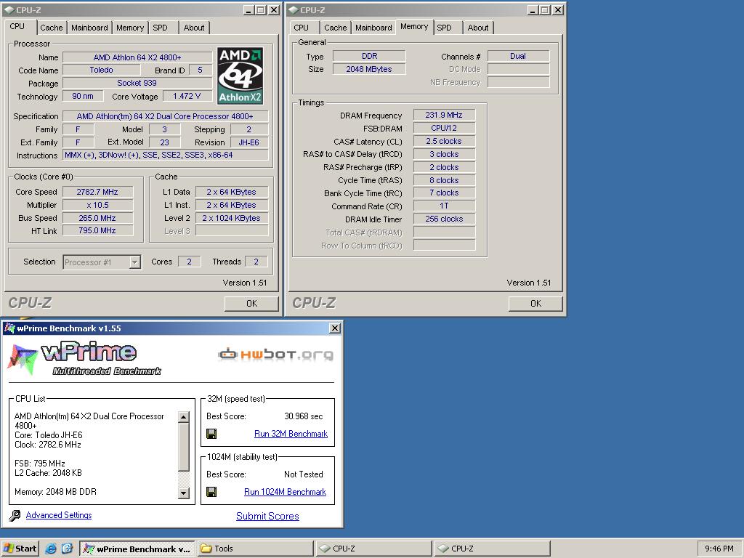Minimize the right CPU-Z window

(533, 10)
